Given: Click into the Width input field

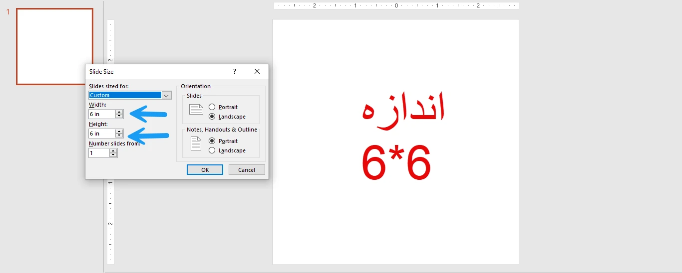Looking at the screenshot, I should pyautogui.click(x=101, y=114).
